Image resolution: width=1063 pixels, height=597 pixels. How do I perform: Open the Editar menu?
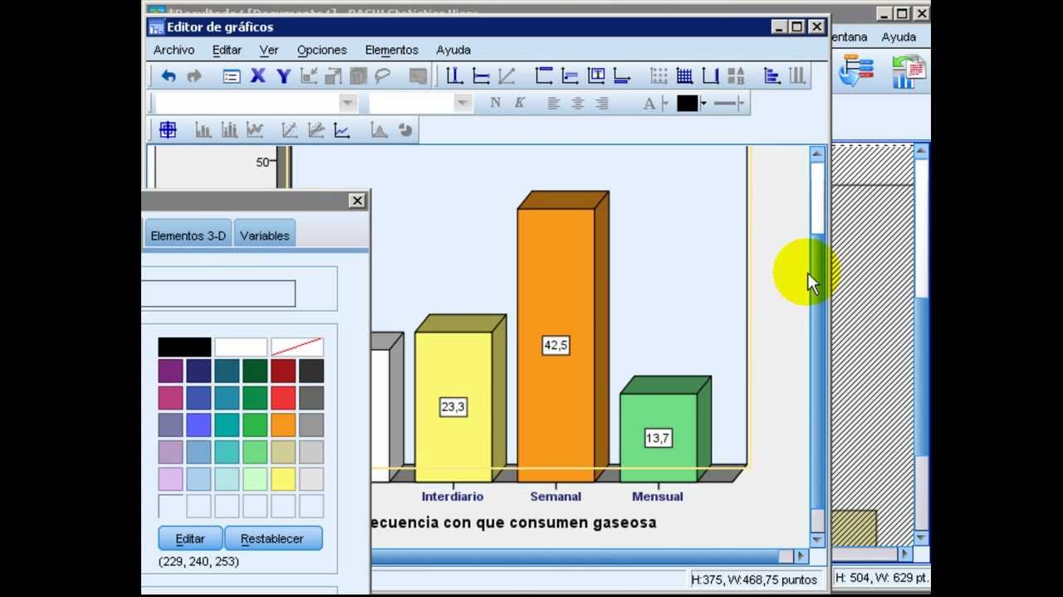pos(227,50)
